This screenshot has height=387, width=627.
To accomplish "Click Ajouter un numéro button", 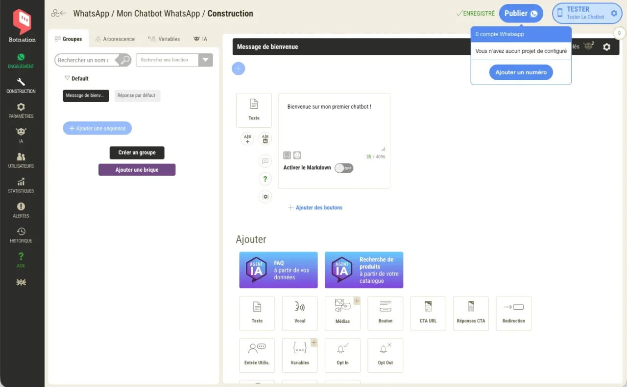I will click(521, 72).
